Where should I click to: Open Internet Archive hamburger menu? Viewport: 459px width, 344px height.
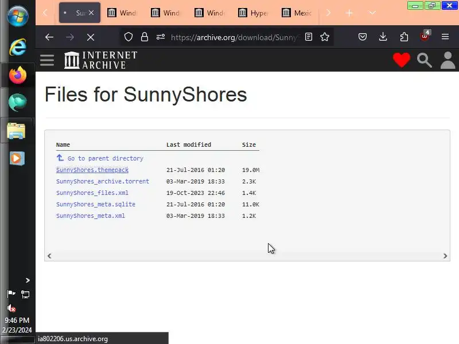click(x=47, y=60)
